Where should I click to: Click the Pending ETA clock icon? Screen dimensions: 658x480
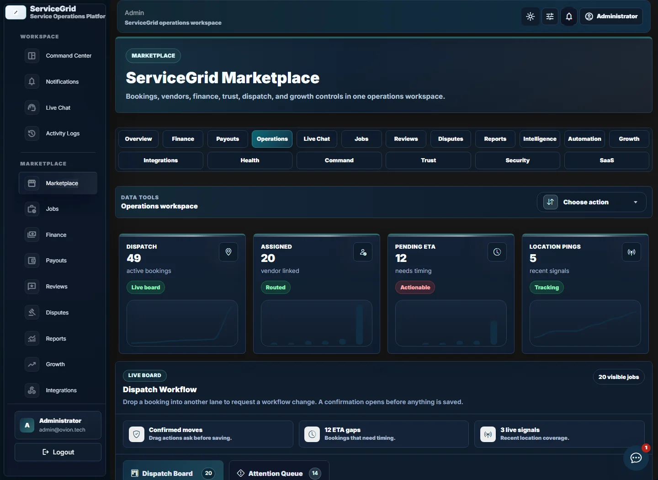[x=497, y=252]
